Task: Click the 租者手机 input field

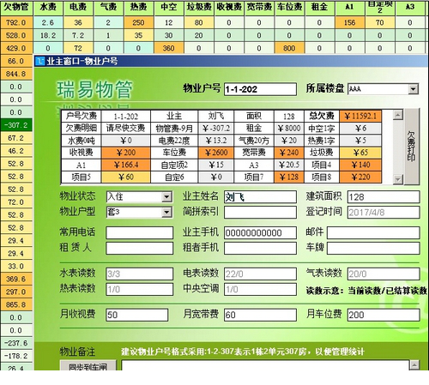Action: tap(260, 248)
